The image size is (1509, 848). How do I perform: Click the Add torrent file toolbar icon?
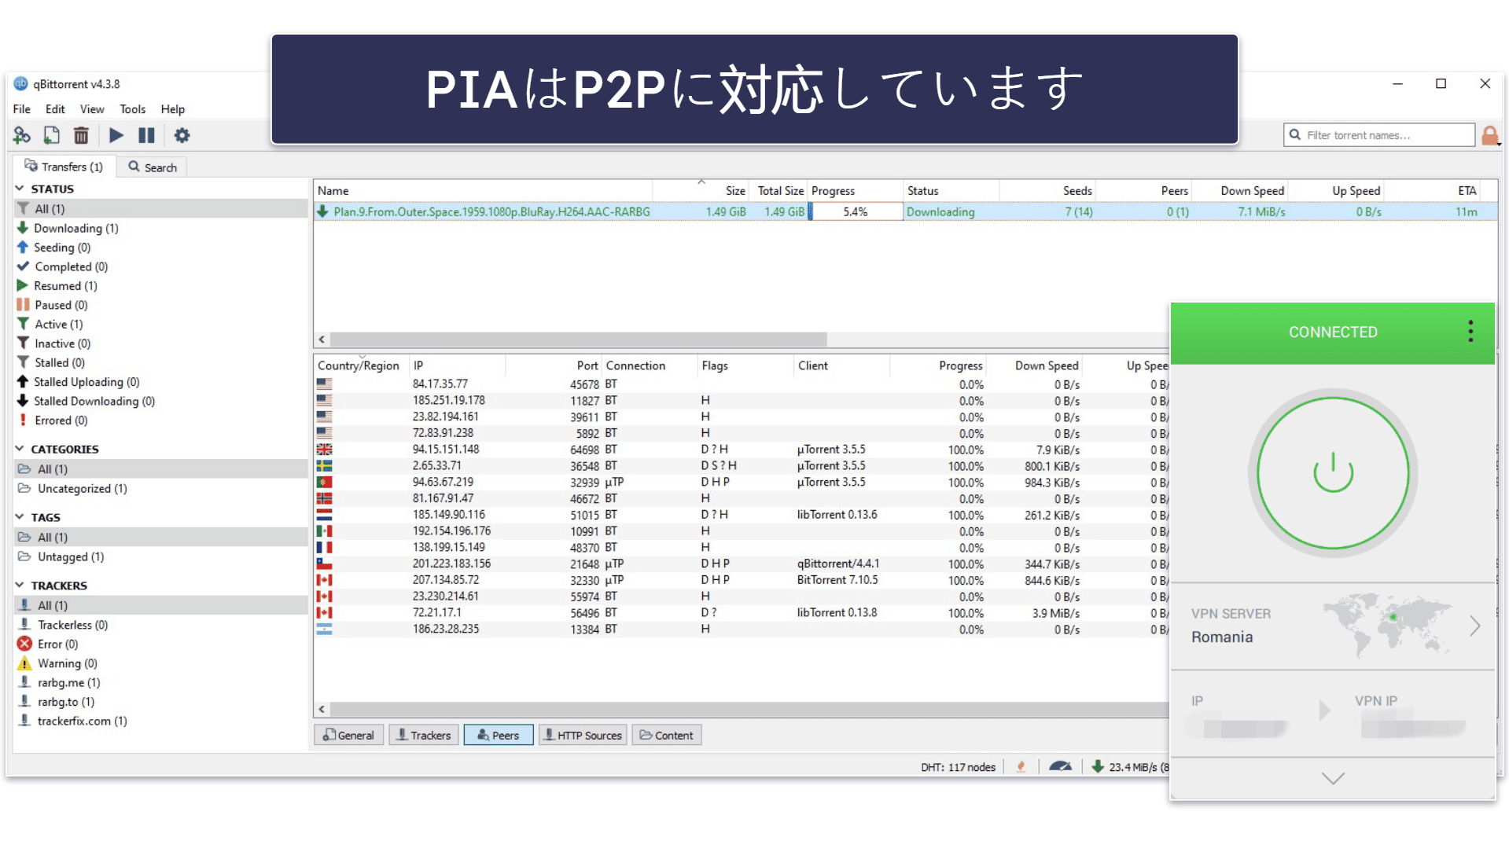(x=51, y=135)
